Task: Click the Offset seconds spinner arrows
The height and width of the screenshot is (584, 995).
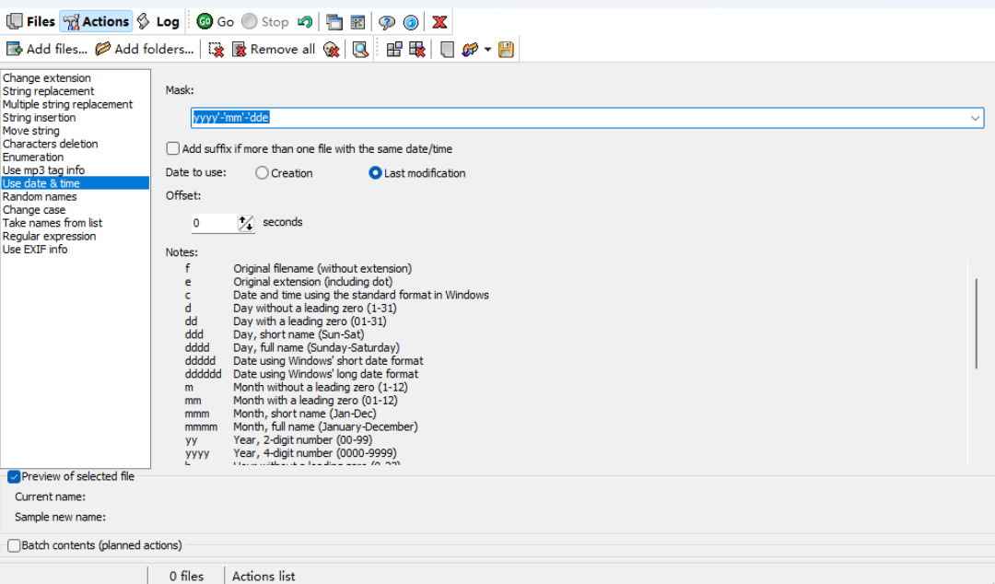Action: pos(246,223)
